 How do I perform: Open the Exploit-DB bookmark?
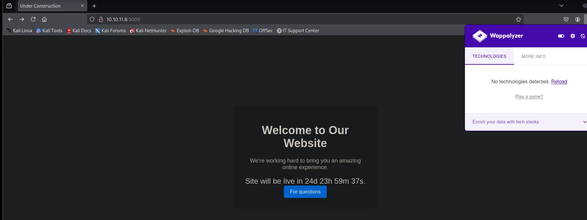[x=185, y=31]
